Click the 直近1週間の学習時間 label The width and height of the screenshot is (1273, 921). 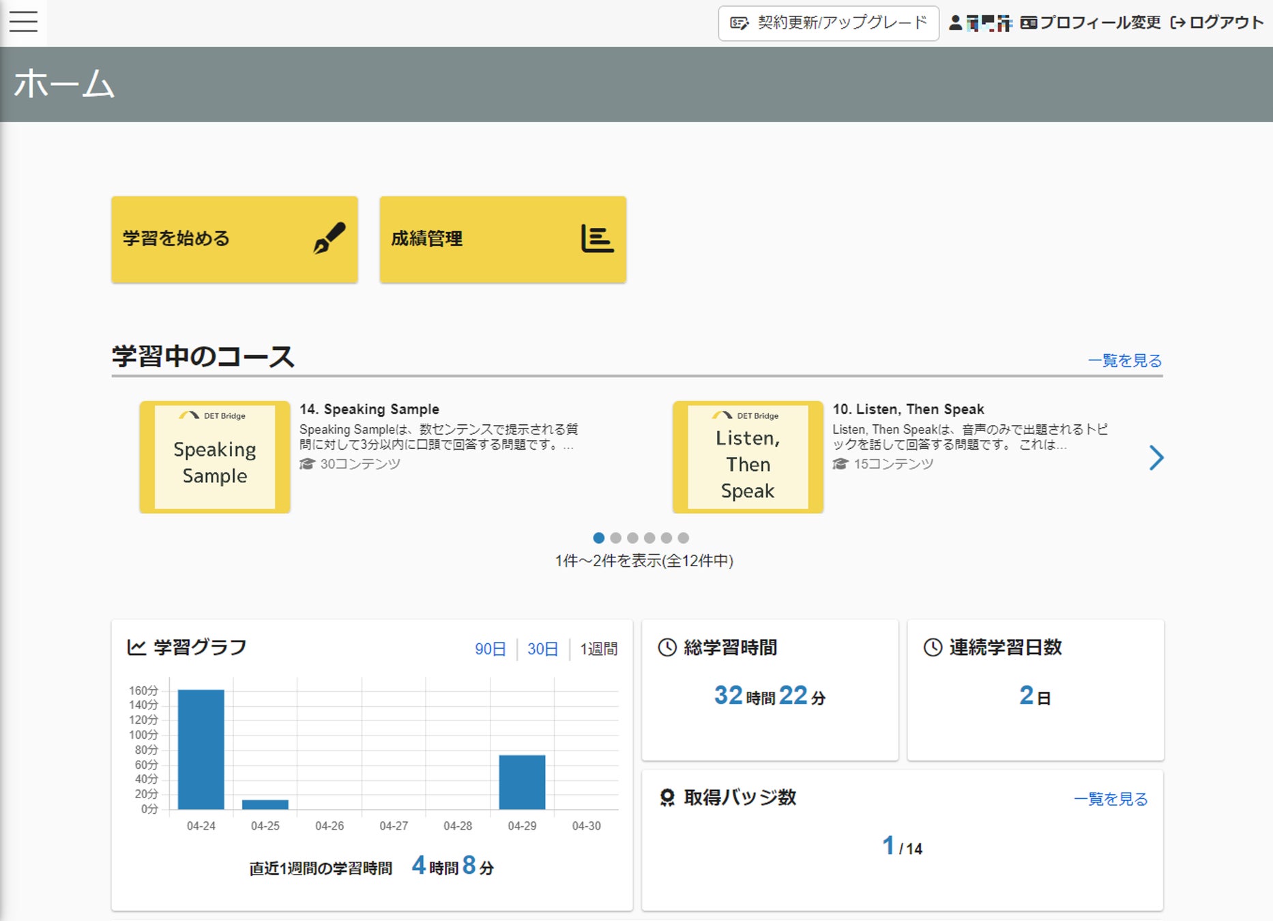click(321, 868)
